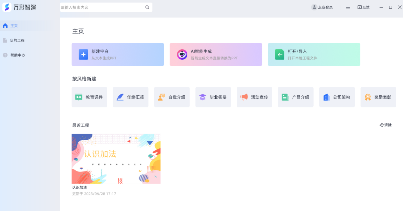Image resolution: width=403 pixels, height=211 pixels.
Task: Minimize the window
Action: click(381, 7)
